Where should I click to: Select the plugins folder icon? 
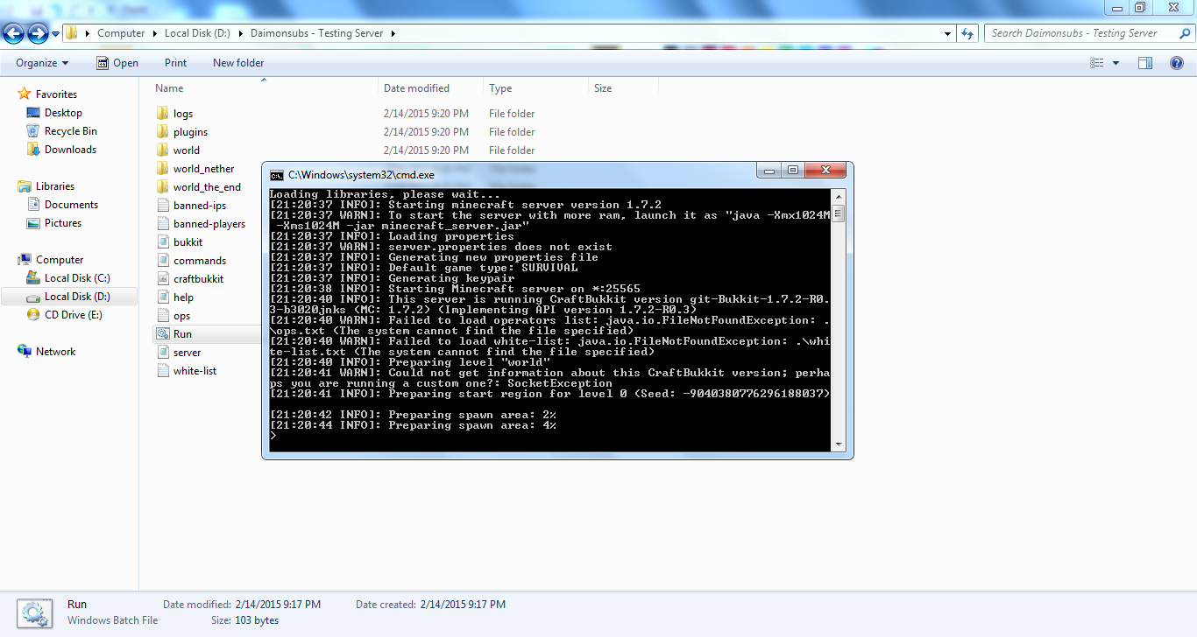click(162, 132)
